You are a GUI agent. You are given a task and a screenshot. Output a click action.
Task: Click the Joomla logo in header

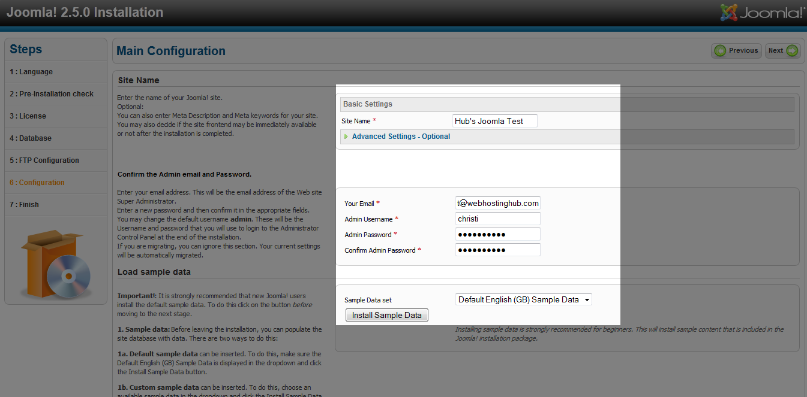coord(762,13)
